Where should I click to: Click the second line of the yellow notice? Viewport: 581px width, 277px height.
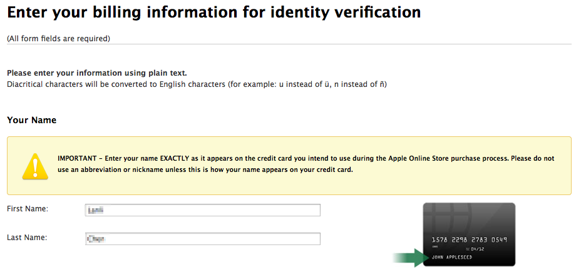205,170
